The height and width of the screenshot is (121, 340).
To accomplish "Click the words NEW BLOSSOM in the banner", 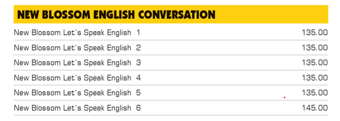I will 54,15.
